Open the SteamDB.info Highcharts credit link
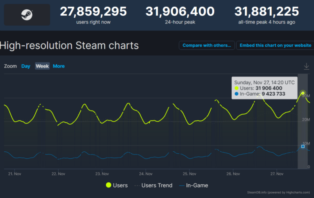Image resolution: width=314 pixels, height=198 pixels. (278, 193)
